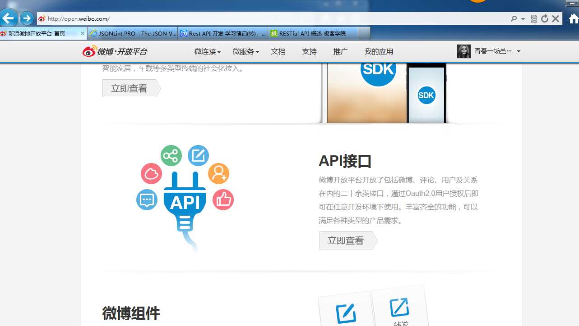This screenshot has height=326, width=579.
Task: Switch to the RESTful API 概述-极客学院 tab
Action: [313, 34]
